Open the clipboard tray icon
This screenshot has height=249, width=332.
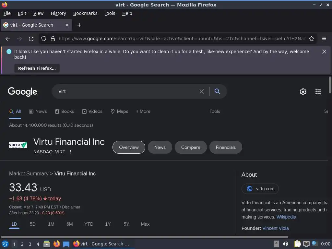298,244
